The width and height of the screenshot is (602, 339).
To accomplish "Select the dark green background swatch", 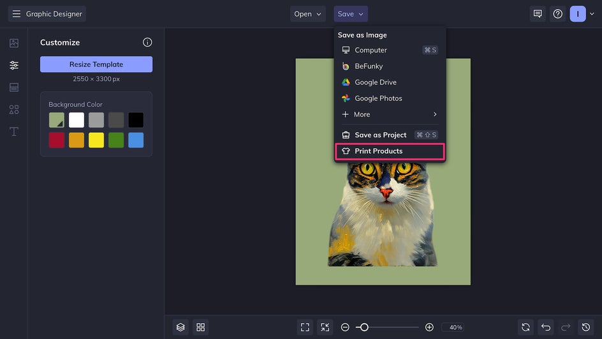I will click(x=116, y=140).
